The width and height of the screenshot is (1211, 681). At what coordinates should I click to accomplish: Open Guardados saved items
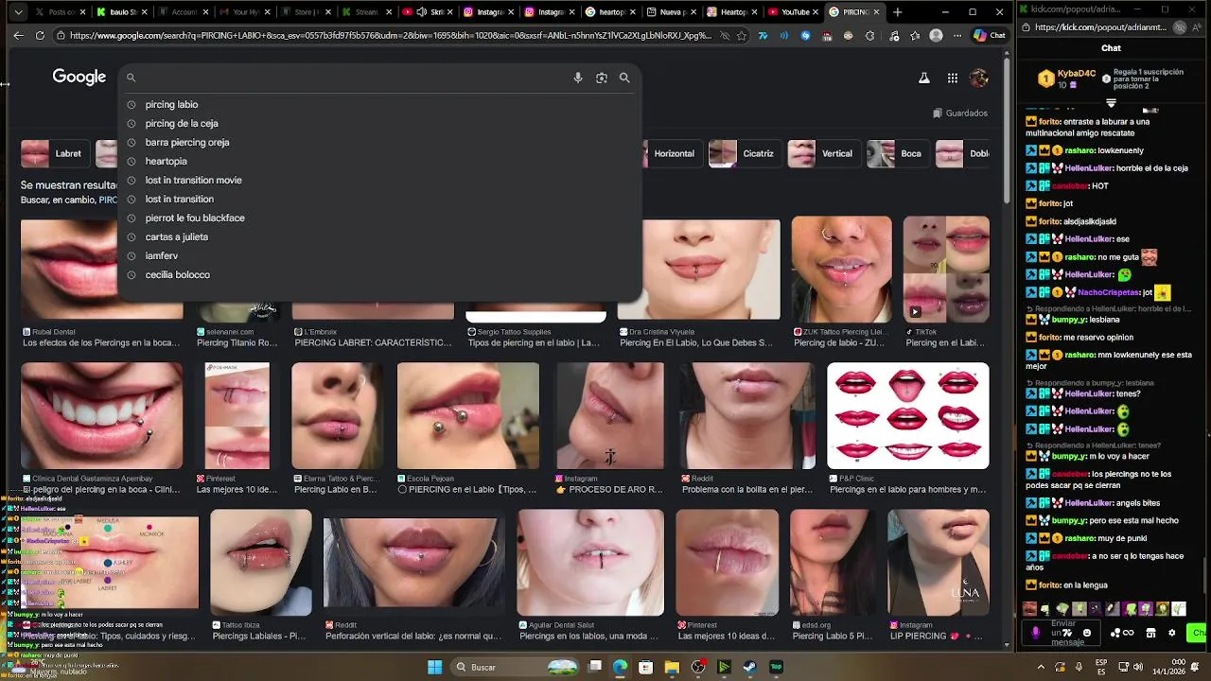click(959, 113)
